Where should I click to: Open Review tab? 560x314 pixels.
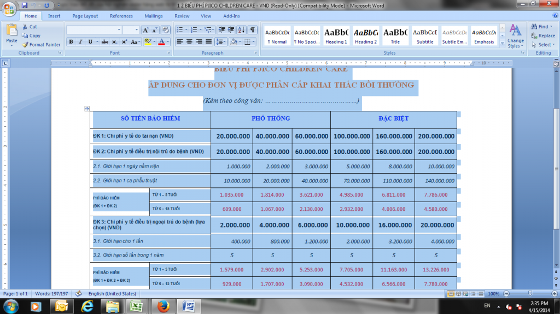coord(182,16)
